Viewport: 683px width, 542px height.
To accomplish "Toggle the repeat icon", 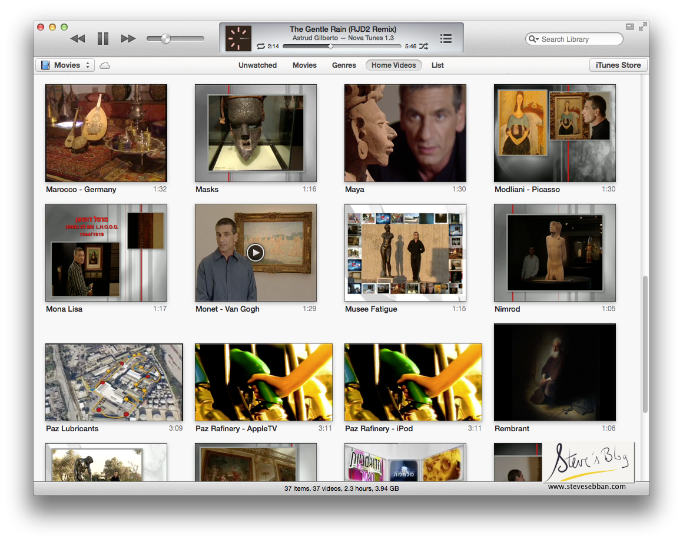I will tap(260, 46).
